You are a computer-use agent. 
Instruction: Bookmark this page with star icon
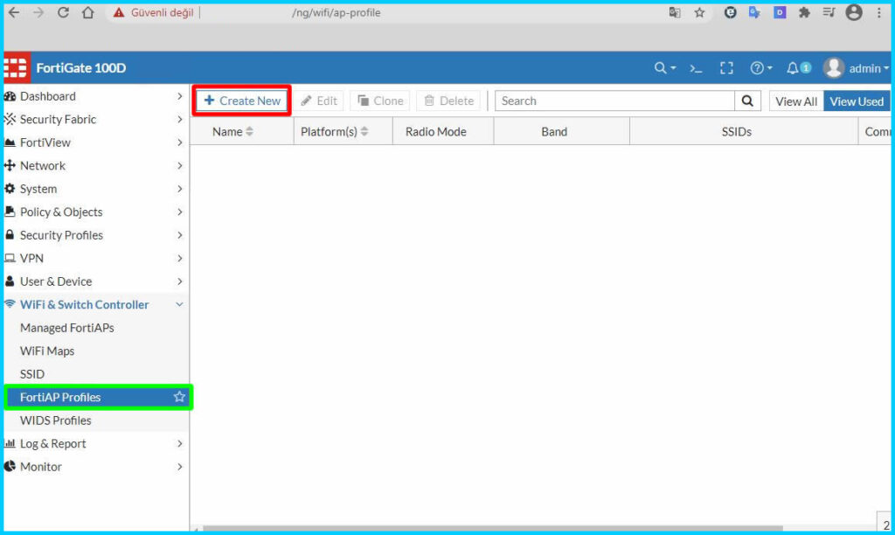point(699,12)
